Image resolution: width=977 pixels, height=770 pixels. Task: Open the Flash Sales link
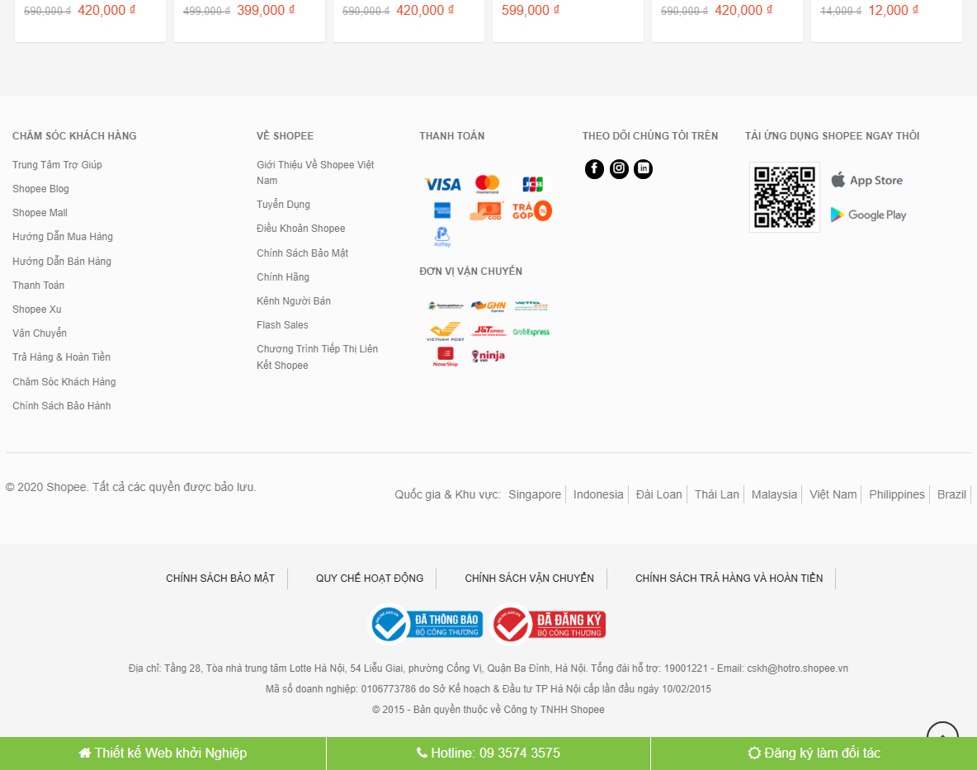coord(282,324)
